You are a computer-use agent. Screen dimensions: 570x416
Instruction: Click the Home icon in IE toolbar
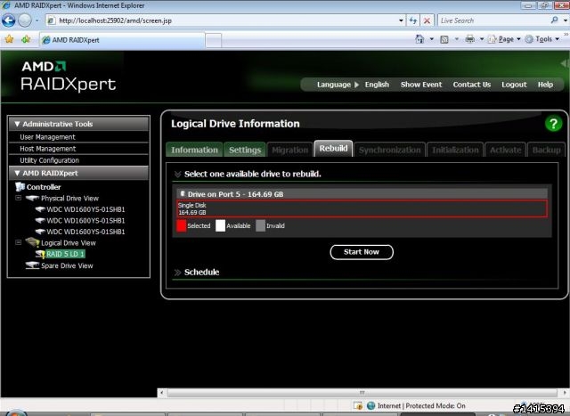419,39
